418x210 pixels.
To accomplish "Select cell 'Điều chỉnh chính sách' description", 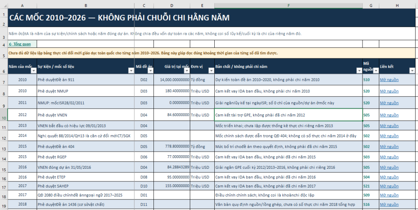I will pyautogui.click(x=289, y=195).
